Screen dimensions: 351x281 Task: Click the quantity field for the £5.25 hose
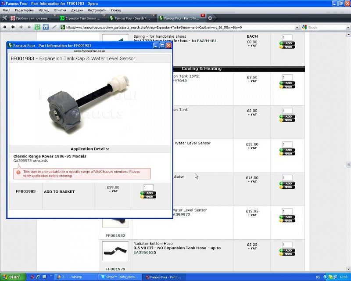(x=287, y=245)
